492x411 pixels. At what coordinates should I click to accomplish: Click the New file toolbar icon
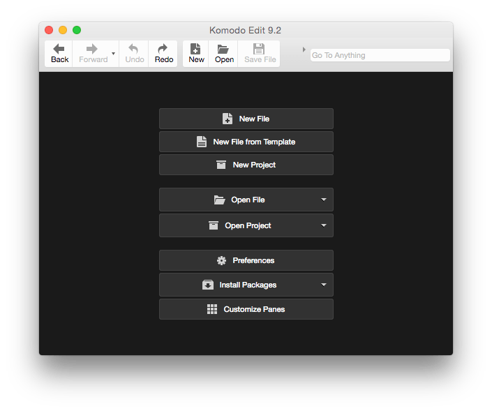(195, 49)
